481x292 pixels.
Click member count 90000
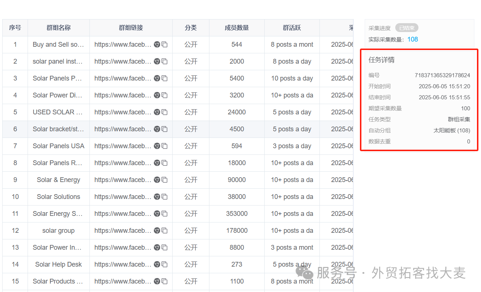237,180
